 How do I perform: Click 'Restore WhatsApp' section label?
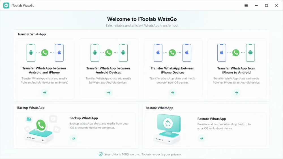pyautogui.click(x=160, y=108)
